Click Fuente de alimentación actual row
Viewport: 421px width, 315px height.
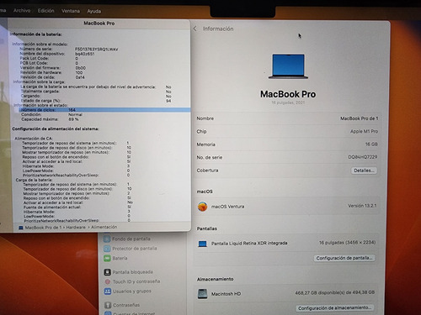pos(77,207)
